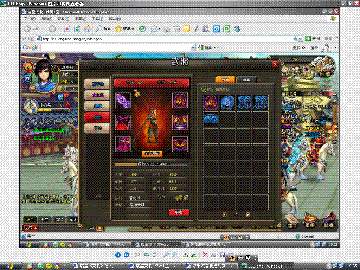This screenshot has width=360, height=270.
Task: Expand the Google toolbar search history dropdown
Action: click(193, 47)
